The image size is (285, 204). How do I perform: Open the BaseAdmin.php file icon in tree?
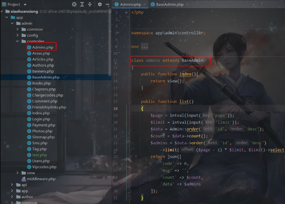(29, 77)
